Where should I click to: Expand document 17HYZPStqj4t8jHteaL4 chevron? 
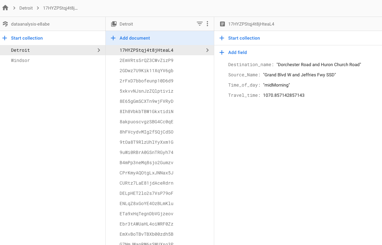207,50
